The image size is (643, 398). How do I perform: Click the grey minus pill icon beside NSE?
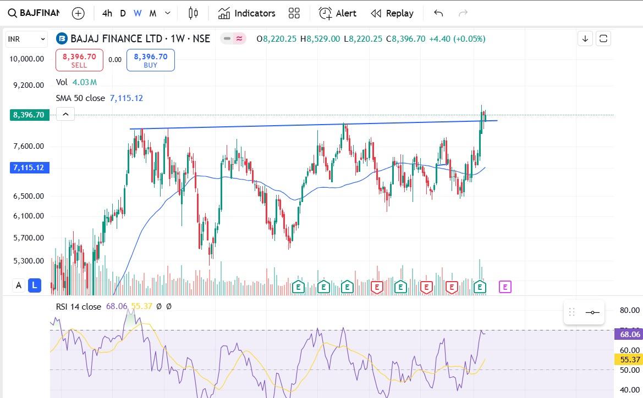[227, 39]
